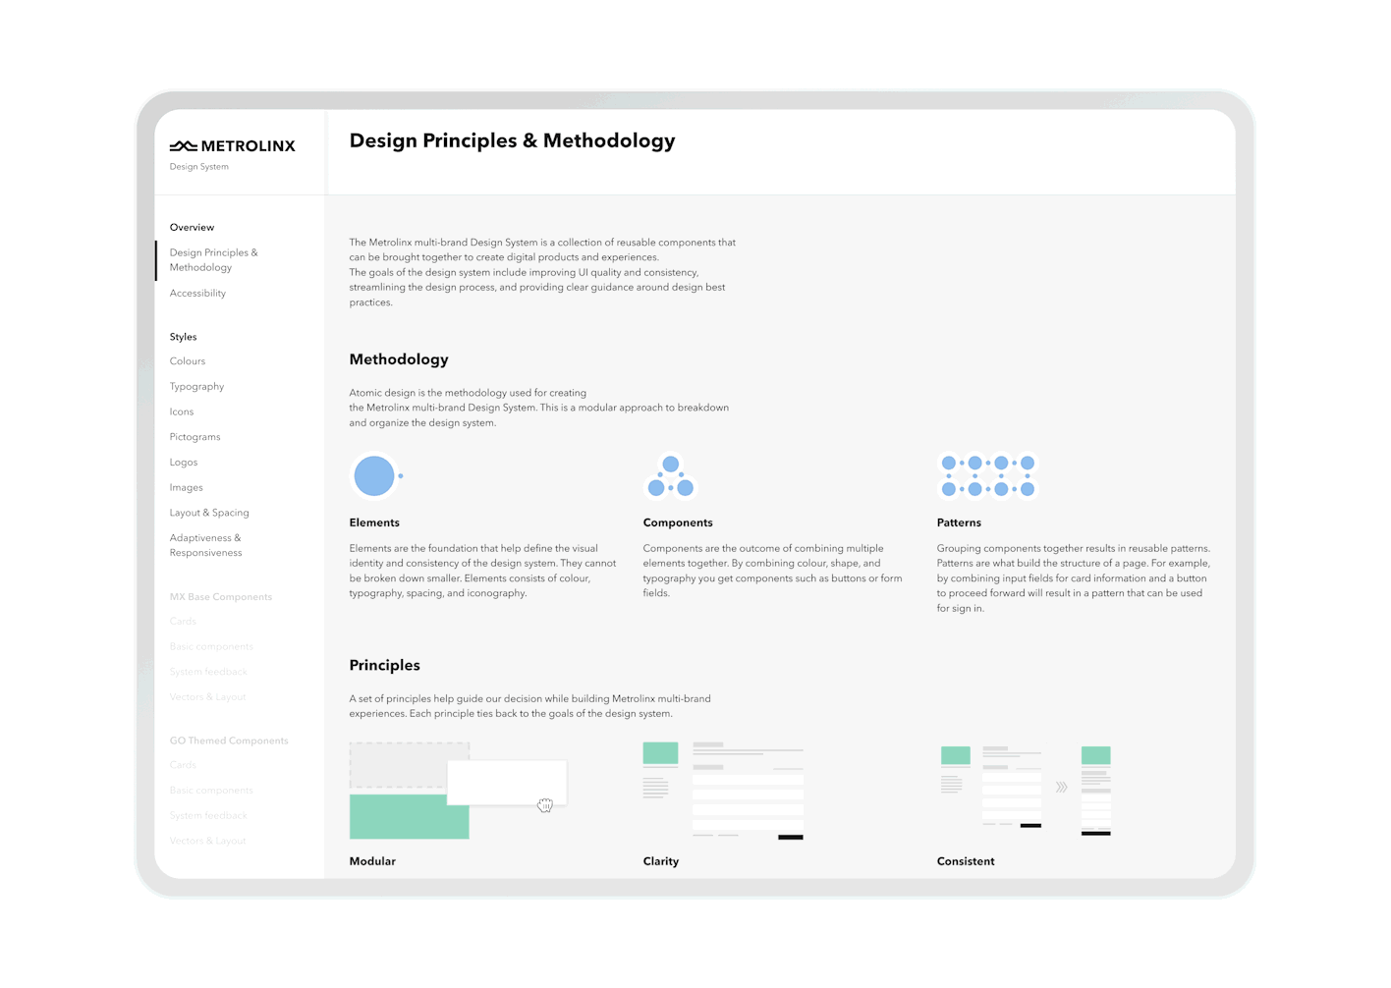
Task: Open Design Principles & Methodology sidebar item
Action: point(213,260)
